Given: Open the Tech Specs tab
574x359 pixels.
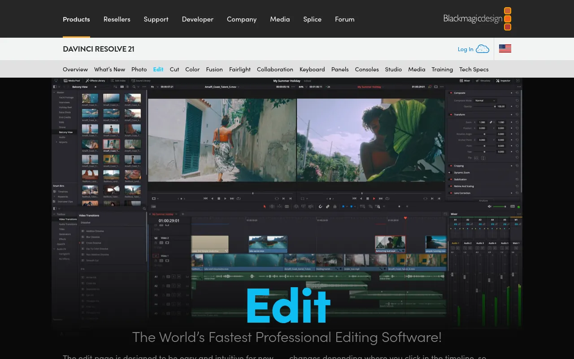Looking at the screenshot, I should coord(474,69).
